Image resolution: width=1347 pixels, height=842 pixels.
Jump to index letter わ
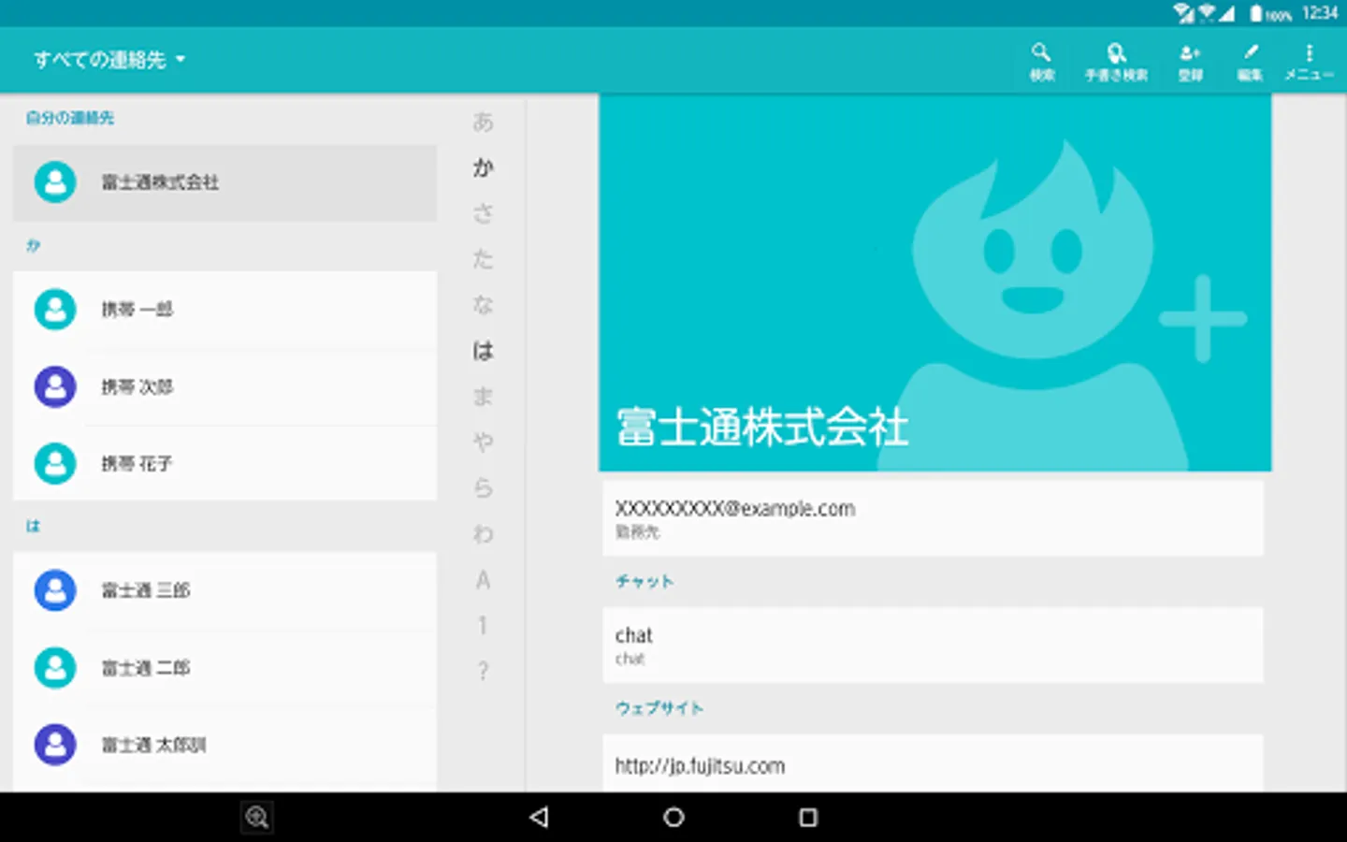click(x=483, y=534)
